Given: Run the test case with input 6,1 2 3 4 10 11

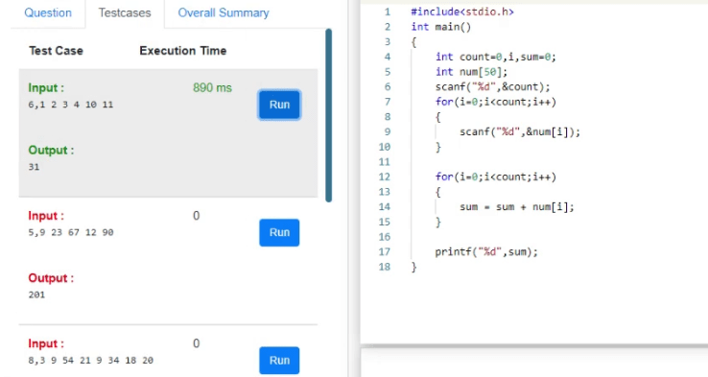Looking at the screenshot, I should pos(279,105).
